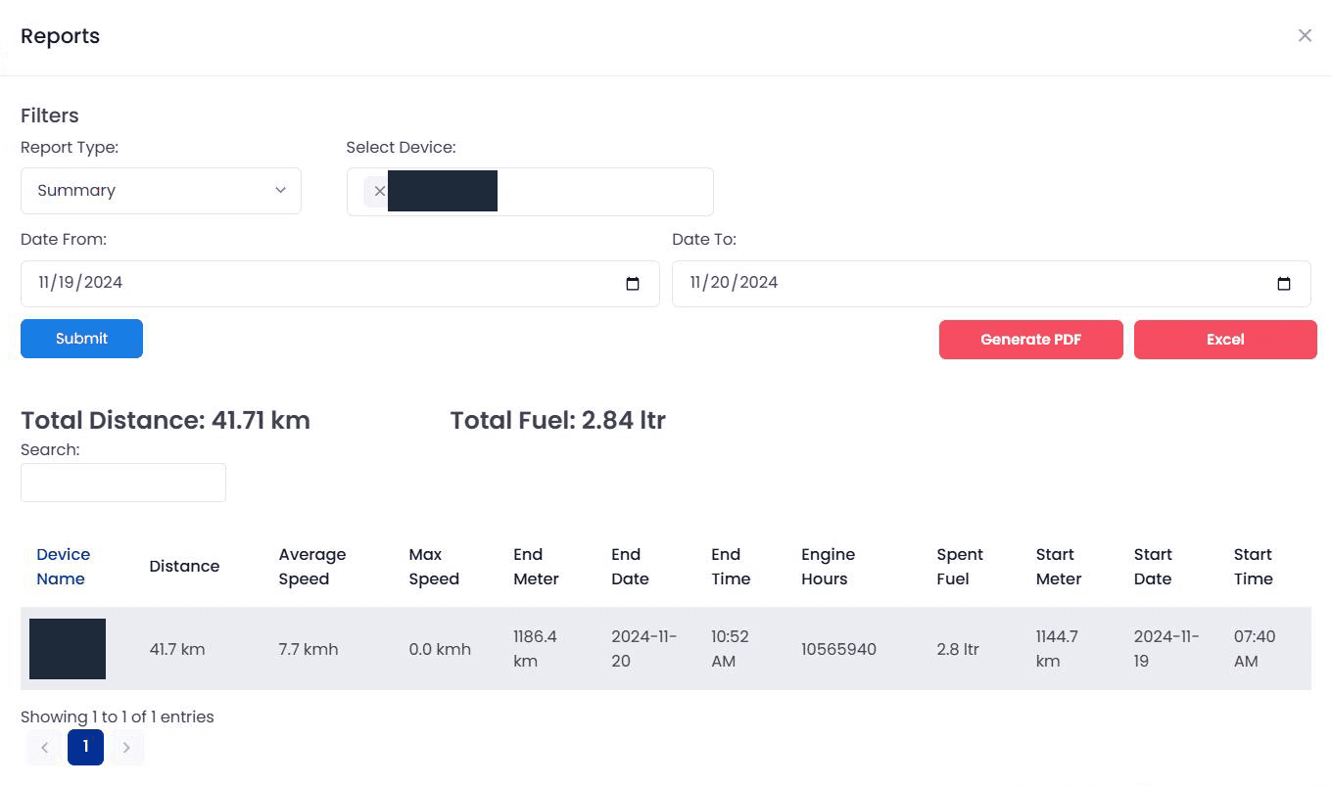Sort by End Time column

[x=731, y=567]
